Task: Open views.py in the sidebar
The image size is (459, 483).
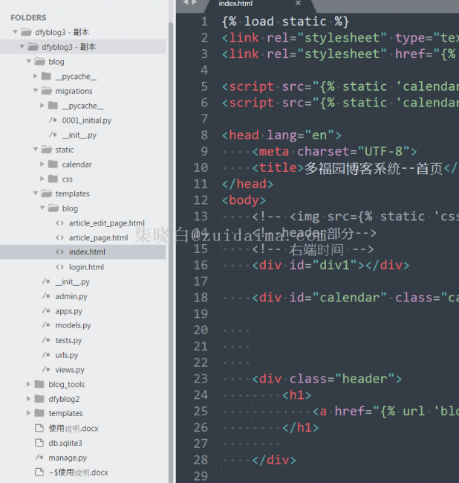Action: 70,370
